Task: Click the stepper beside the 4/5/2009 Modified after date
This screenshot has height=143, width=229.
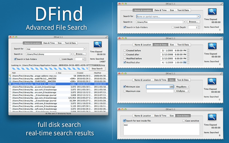Action: point(188,62)
